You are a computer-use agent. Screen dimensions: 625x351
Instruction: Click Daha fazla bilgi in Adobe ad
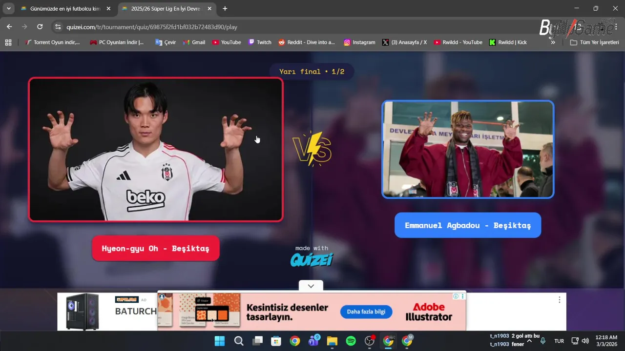(366, 312)
